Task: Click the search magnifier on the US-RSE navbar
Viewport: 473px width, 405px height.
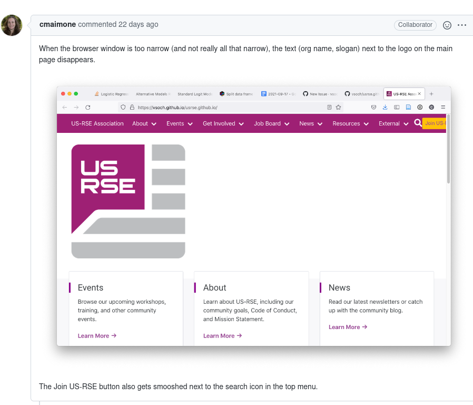Action: click(418, 123)
